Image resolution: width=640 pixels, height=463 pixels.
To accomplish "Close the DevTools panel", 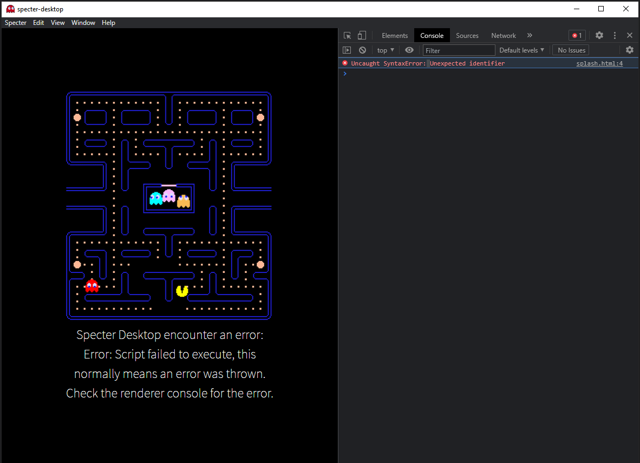I will click(x=630, y=36).
